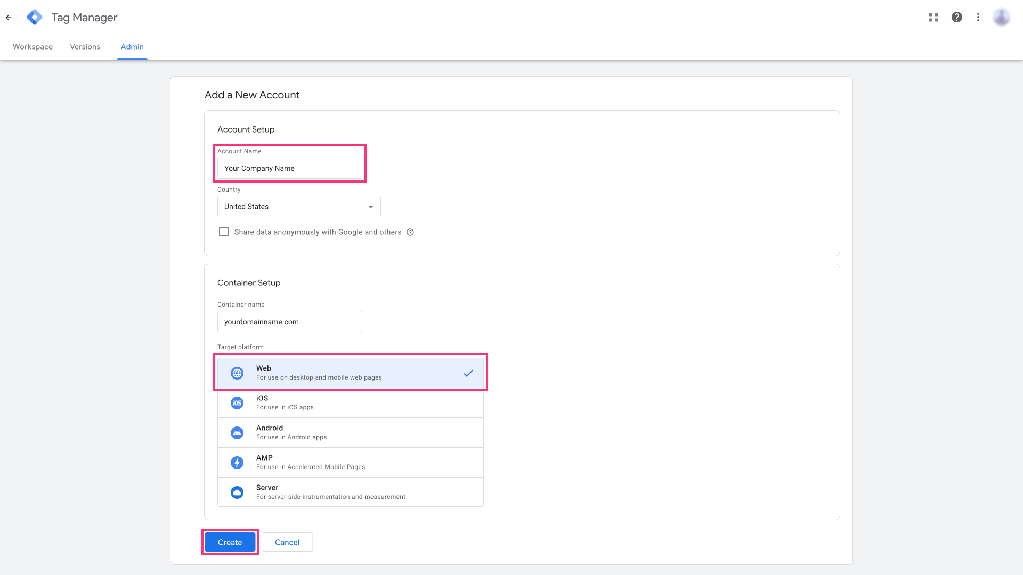Open the Country dropdown
Viewport: 1023px width, 575px height.
pyautogui.click(x=299, y=207)
